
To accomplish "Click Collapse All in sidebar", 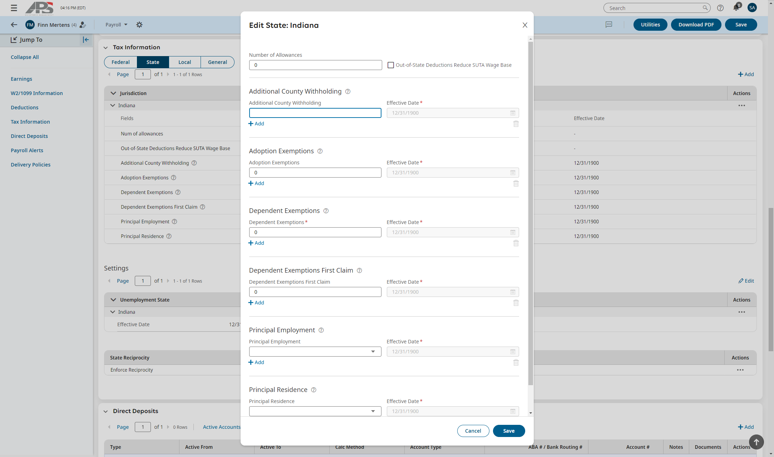I will pos(25,57).
